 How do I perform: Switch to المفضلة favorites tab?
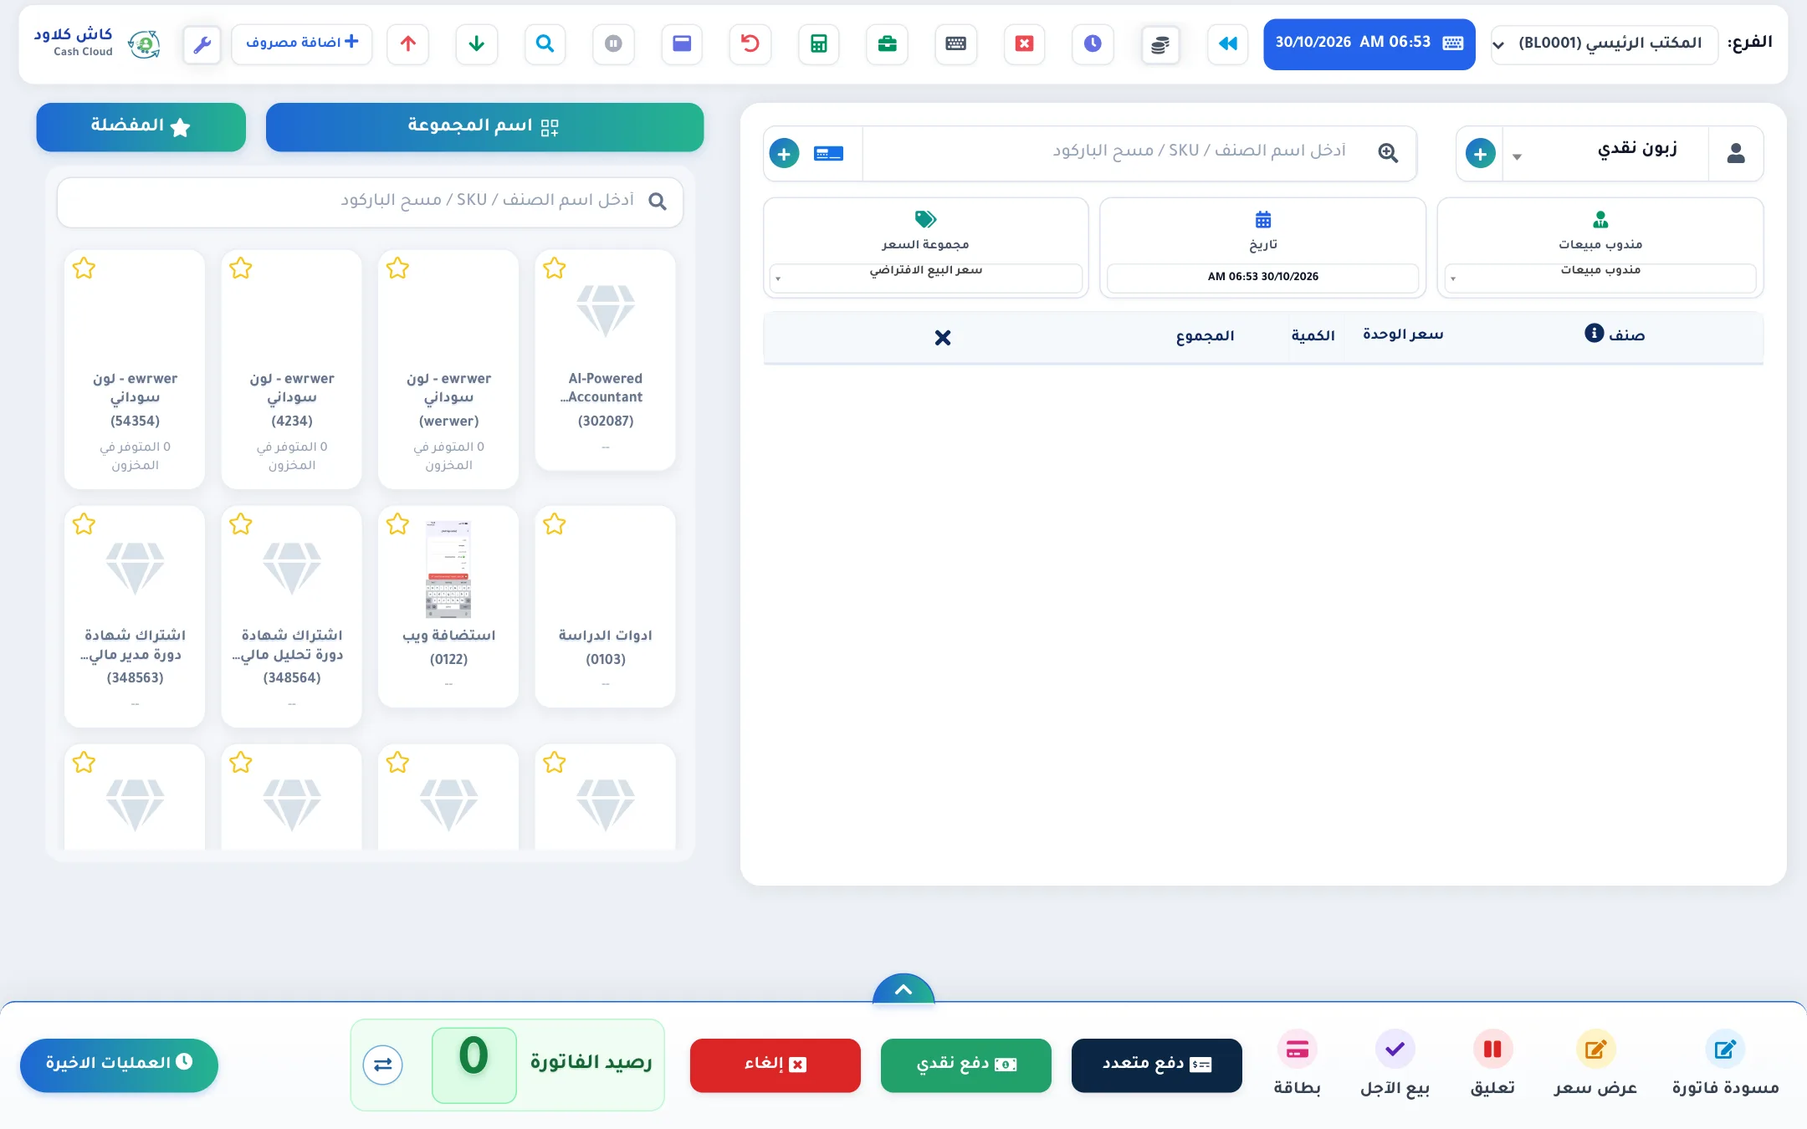[x=141, y=127]
